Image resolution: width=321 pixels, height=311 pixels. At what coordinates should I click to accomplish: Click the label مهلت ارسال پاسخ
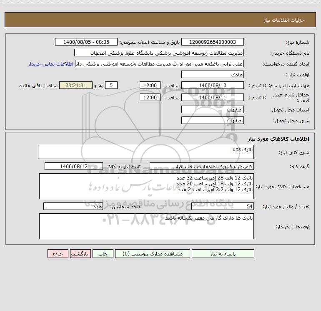pos(289,86)
